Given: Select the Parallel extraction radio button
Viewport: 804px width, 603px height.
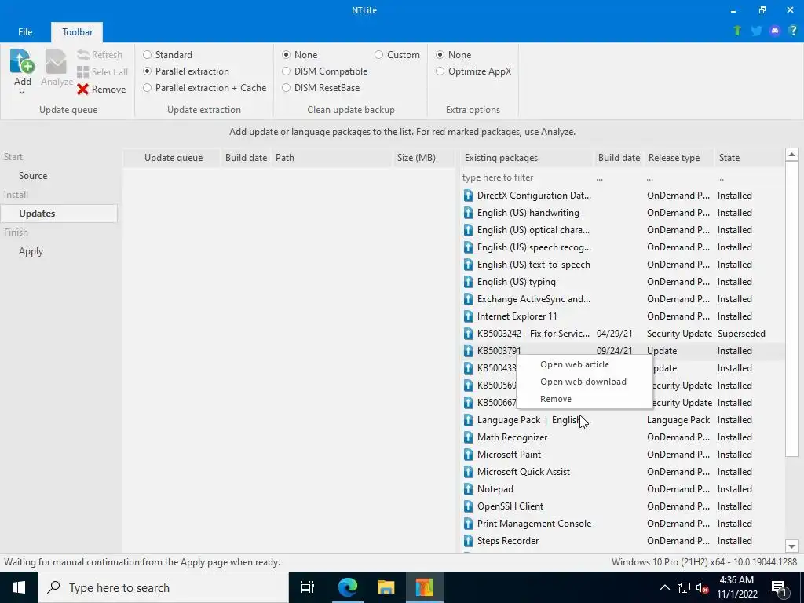Looking at the screenshot, I should tap(147, 71).
